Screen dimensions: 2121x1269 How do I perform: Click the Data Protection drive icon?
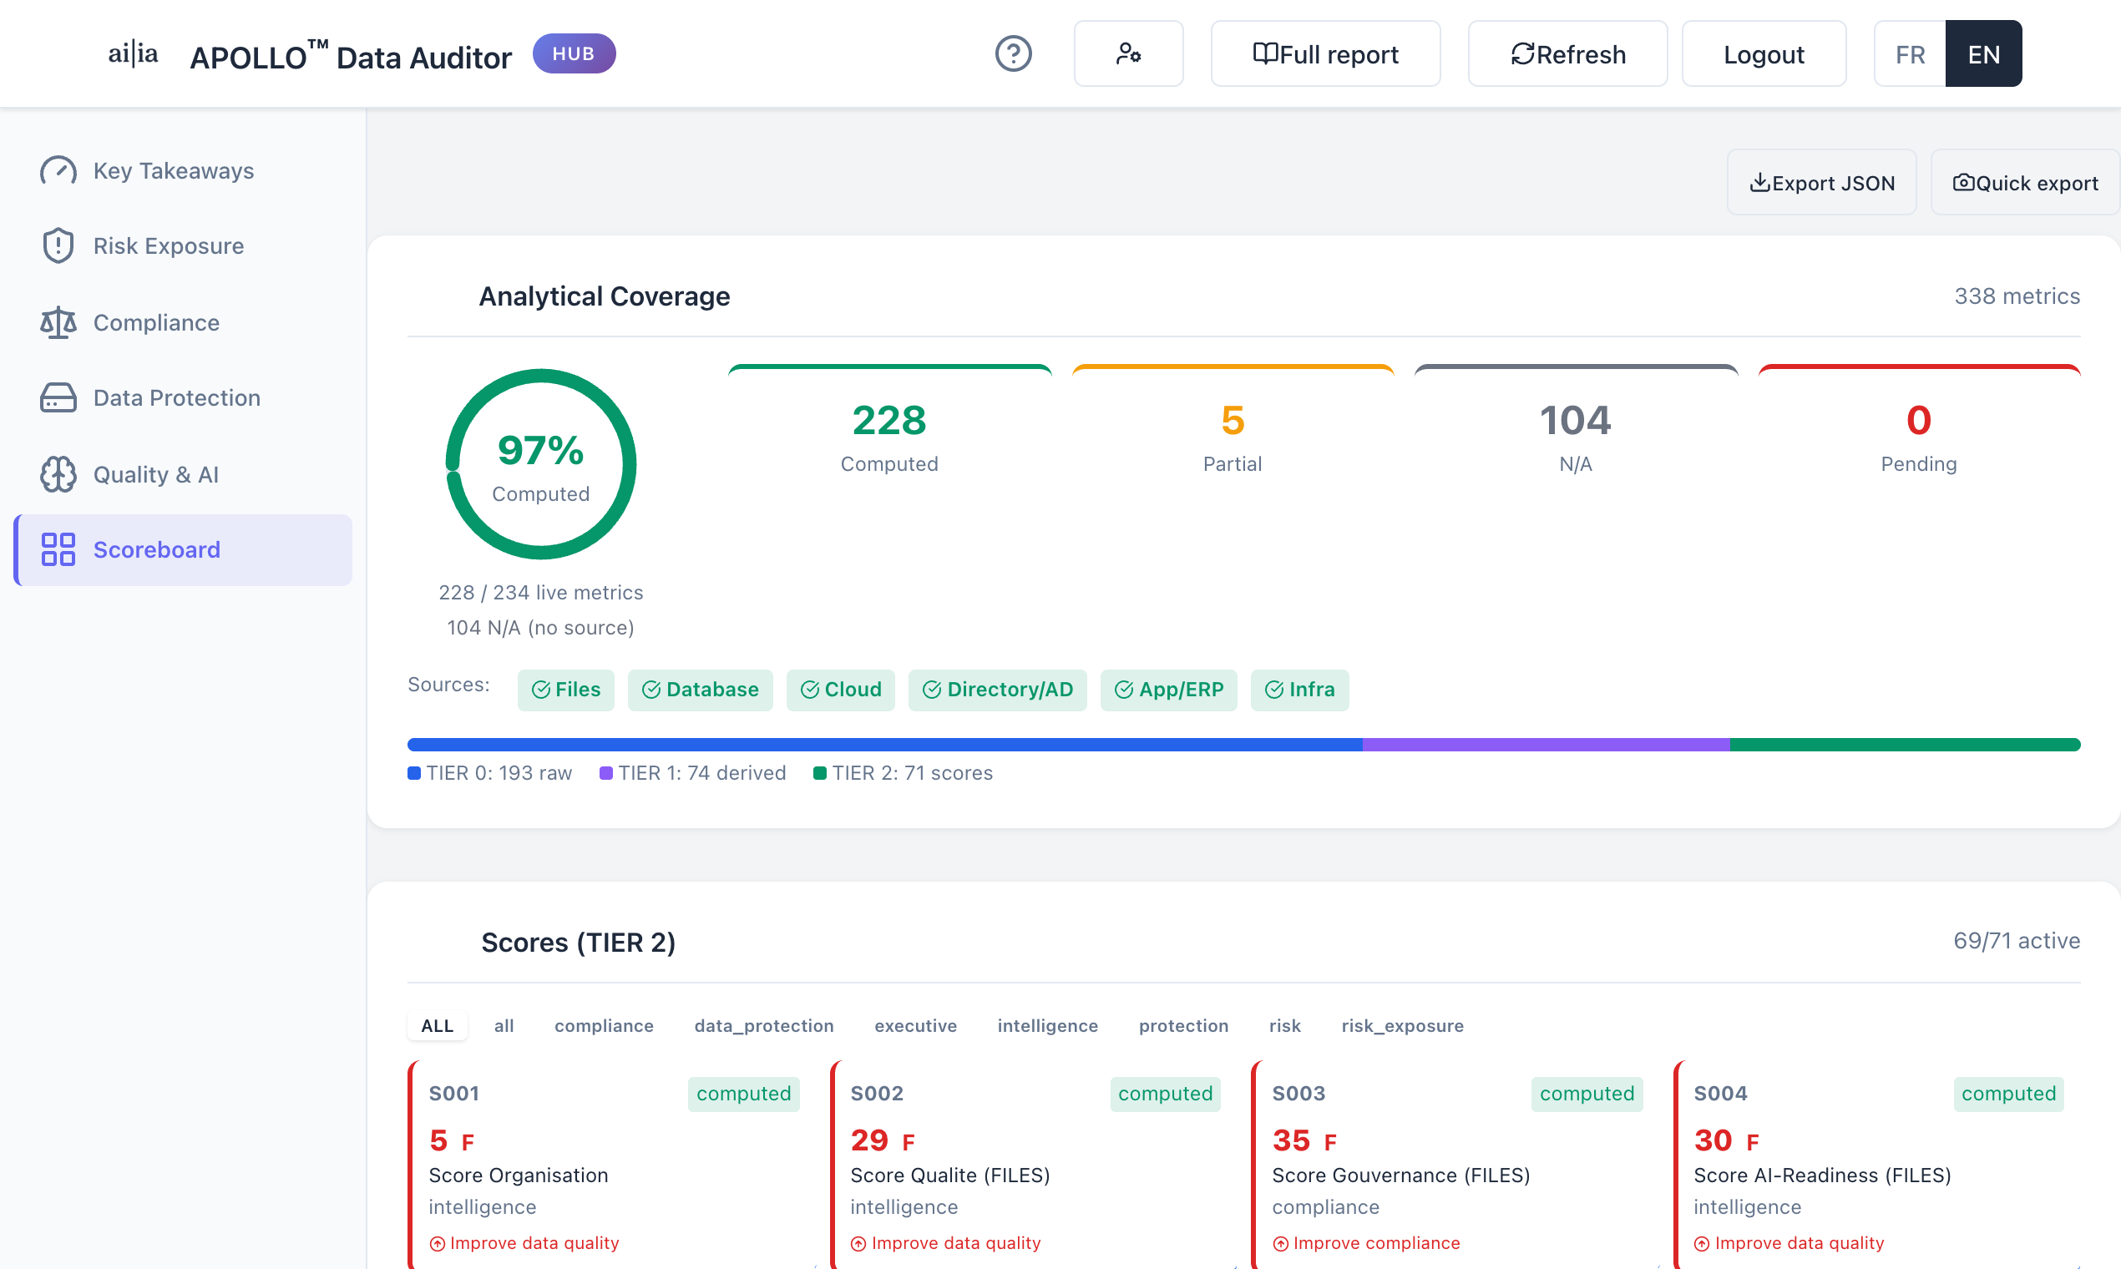(x=58, y=397)
